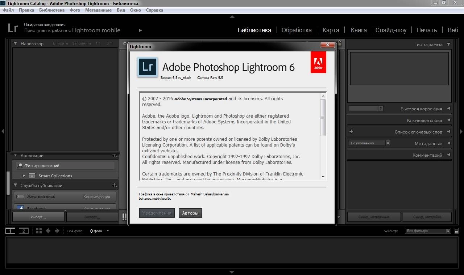Viewport: 464px width, 275px height.
Task: Select main window display 1
Action: coord(10,231)
